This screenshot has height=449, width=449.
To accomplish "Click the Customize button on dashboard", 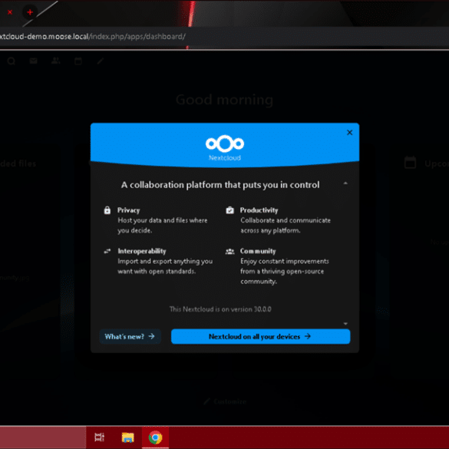I will (225, 401).
